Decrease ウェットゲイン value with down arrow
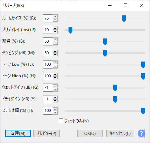Screen dimensions: 150x143 pyautogui.click(x=55, y=89)
